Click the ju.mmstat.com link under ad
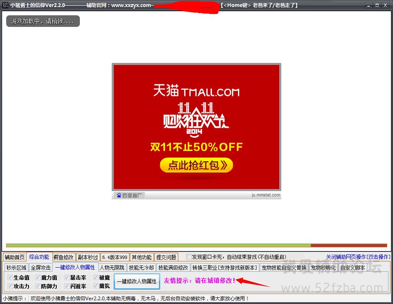Image resolution: width=393 pixels, height=304 pixels. tap(266, 195)
